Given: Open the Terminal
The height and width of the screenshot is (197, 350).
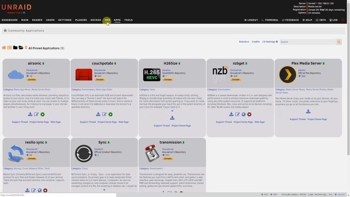Looking at the screenshot, I should tap(270, 20).
